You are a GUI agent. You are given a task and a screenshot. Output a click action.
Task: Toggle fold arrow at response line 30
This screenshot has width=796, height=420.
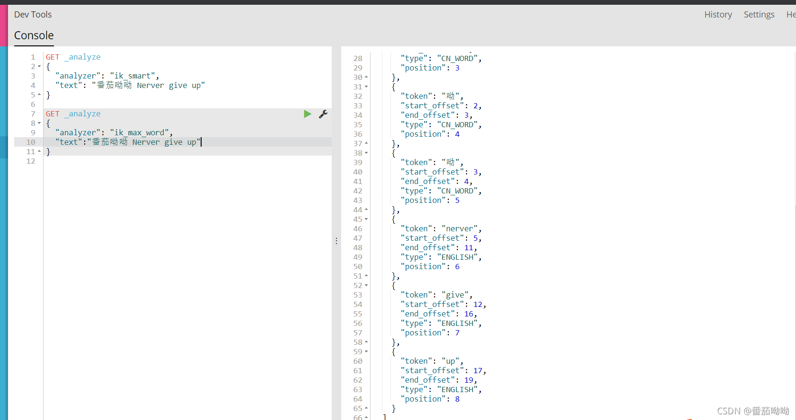tap(366, 77)
